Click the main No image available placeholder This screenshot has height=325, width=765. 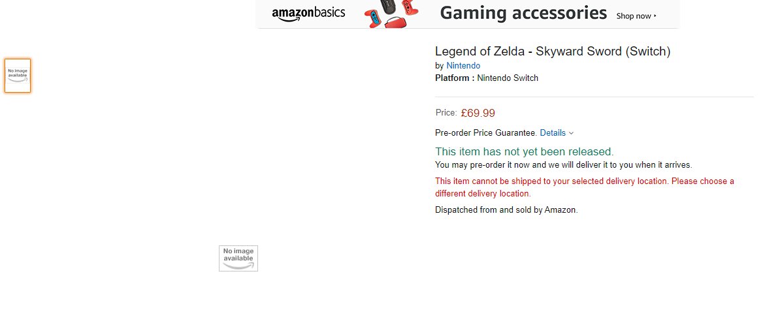tap(238, 258)
